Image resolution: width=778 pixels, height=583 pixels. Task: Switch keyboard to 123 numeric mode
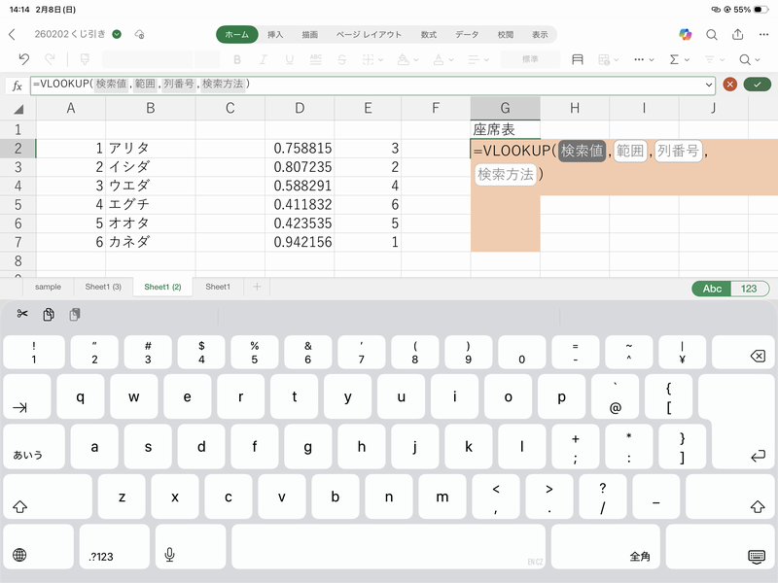point(749,288)
